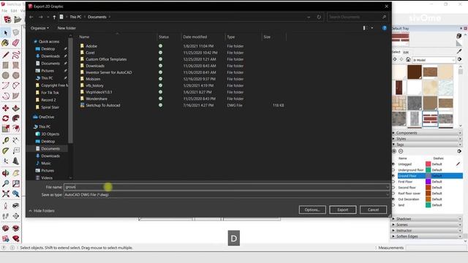Cancel the export dialog

373,210
